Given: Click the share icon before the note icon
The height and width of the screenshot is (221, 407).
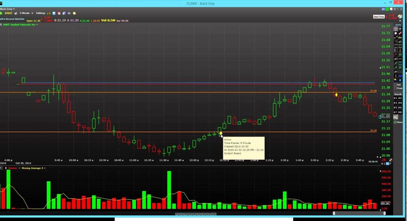Looking at the screenshot, I should tap(69, 13).
